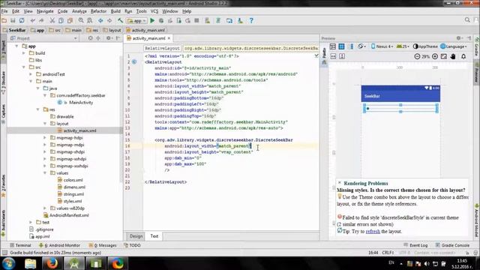The image size is (480, 270).
Task: Navigate forward with the arrow icon
Action: [x=109, y=20]
